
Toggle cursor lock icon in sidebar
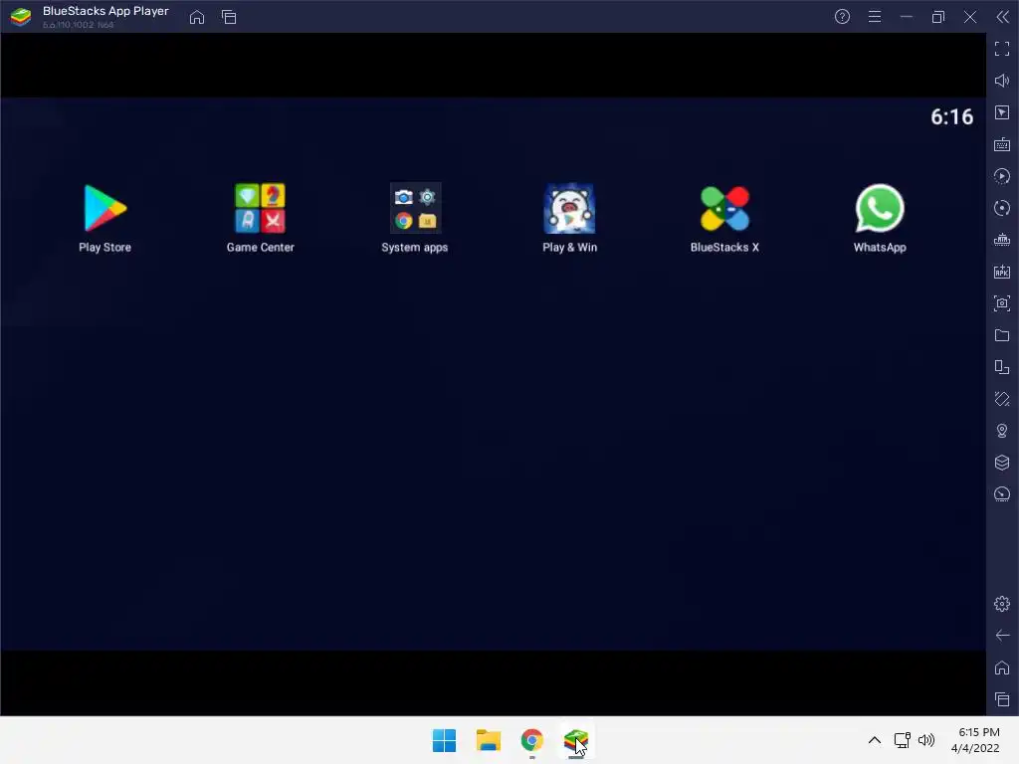1002,112
